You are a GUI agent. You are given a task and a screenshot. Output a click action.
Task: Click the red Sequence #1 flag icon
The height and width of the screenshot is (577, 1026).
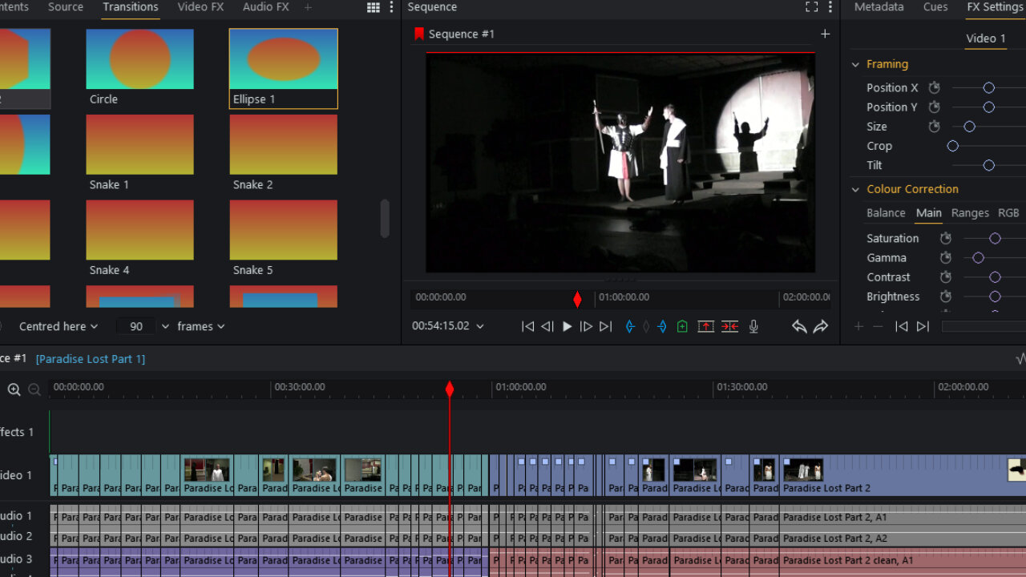click(x=418, y=34)
